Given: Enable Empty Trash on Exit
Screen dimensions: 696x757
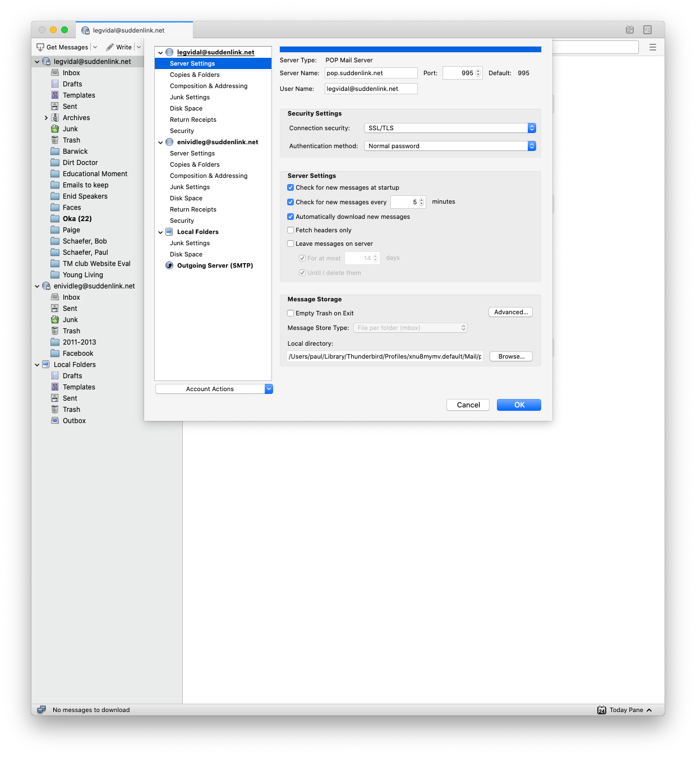Looking at the screenshot, I should (x=291, y=313).
